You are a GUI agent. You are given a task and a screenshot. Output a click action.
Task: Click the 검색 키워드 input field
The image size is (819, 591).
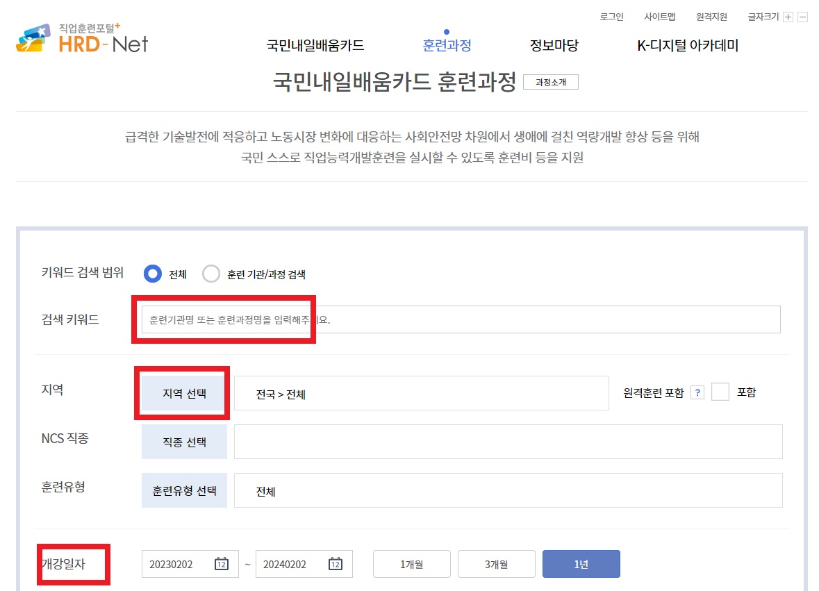(x=458, y=319)
